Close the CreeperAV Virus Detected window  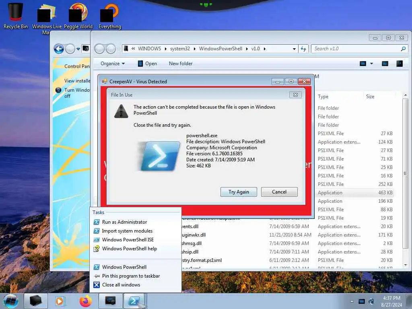[x=304, y=82]
